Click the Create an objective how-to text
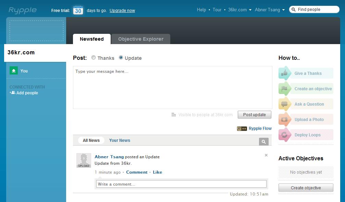The width and height of the screenshot is (345, 202). coord(313,89)
